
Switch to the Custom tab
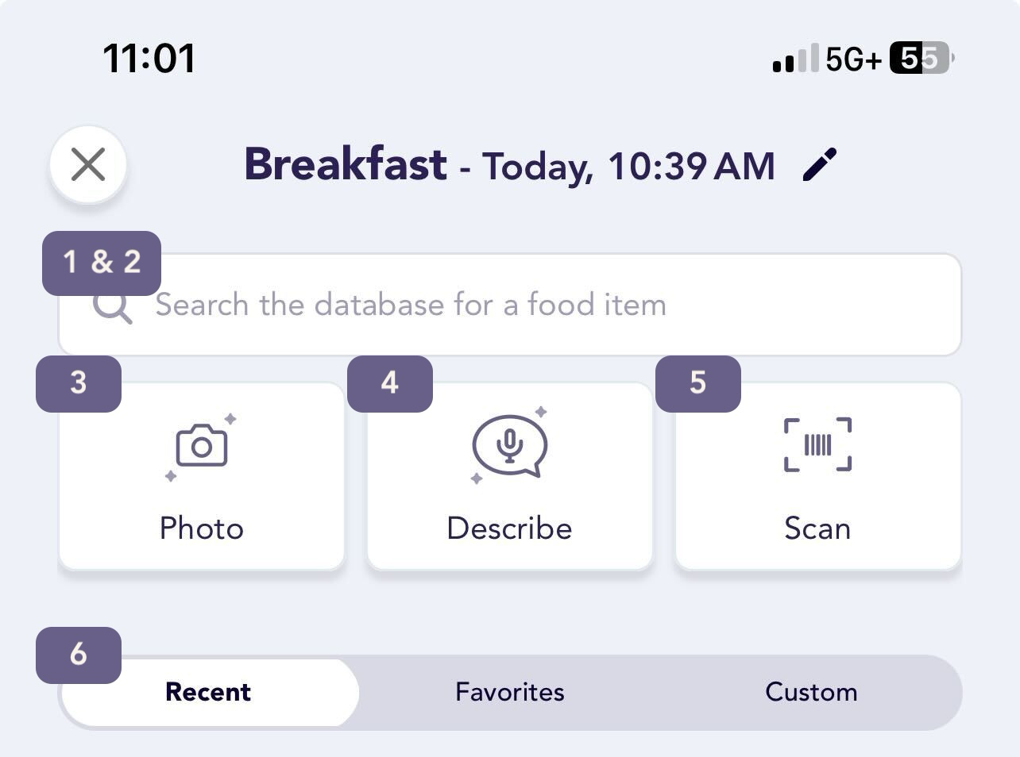click(811, 692)
